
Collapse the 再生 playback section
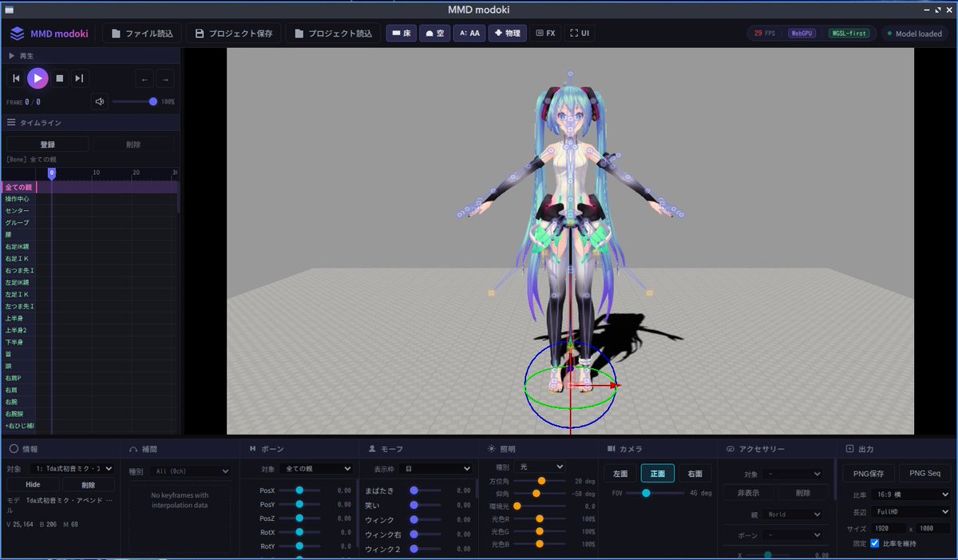coord(12,56)
